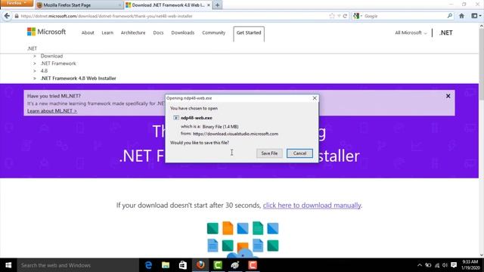This screenshot has height=272, width=484.
Task: Open the Docs nav item
Action: (x=158, y=32)
